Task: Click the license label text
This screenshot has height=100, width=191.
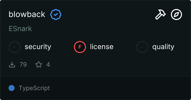Action: (102, 47)
